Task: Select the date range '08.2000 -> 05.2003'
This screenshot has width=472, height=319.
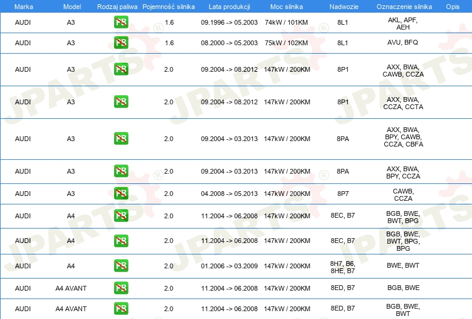Action: click(229, 43)
